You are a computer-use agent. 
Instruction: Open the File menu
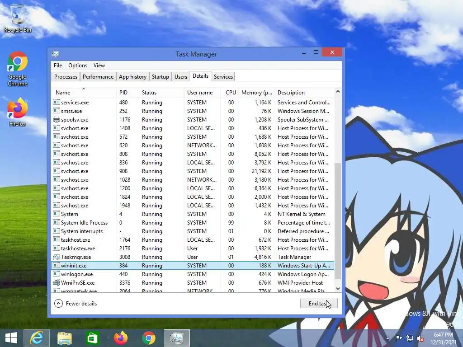pos(58,66)
